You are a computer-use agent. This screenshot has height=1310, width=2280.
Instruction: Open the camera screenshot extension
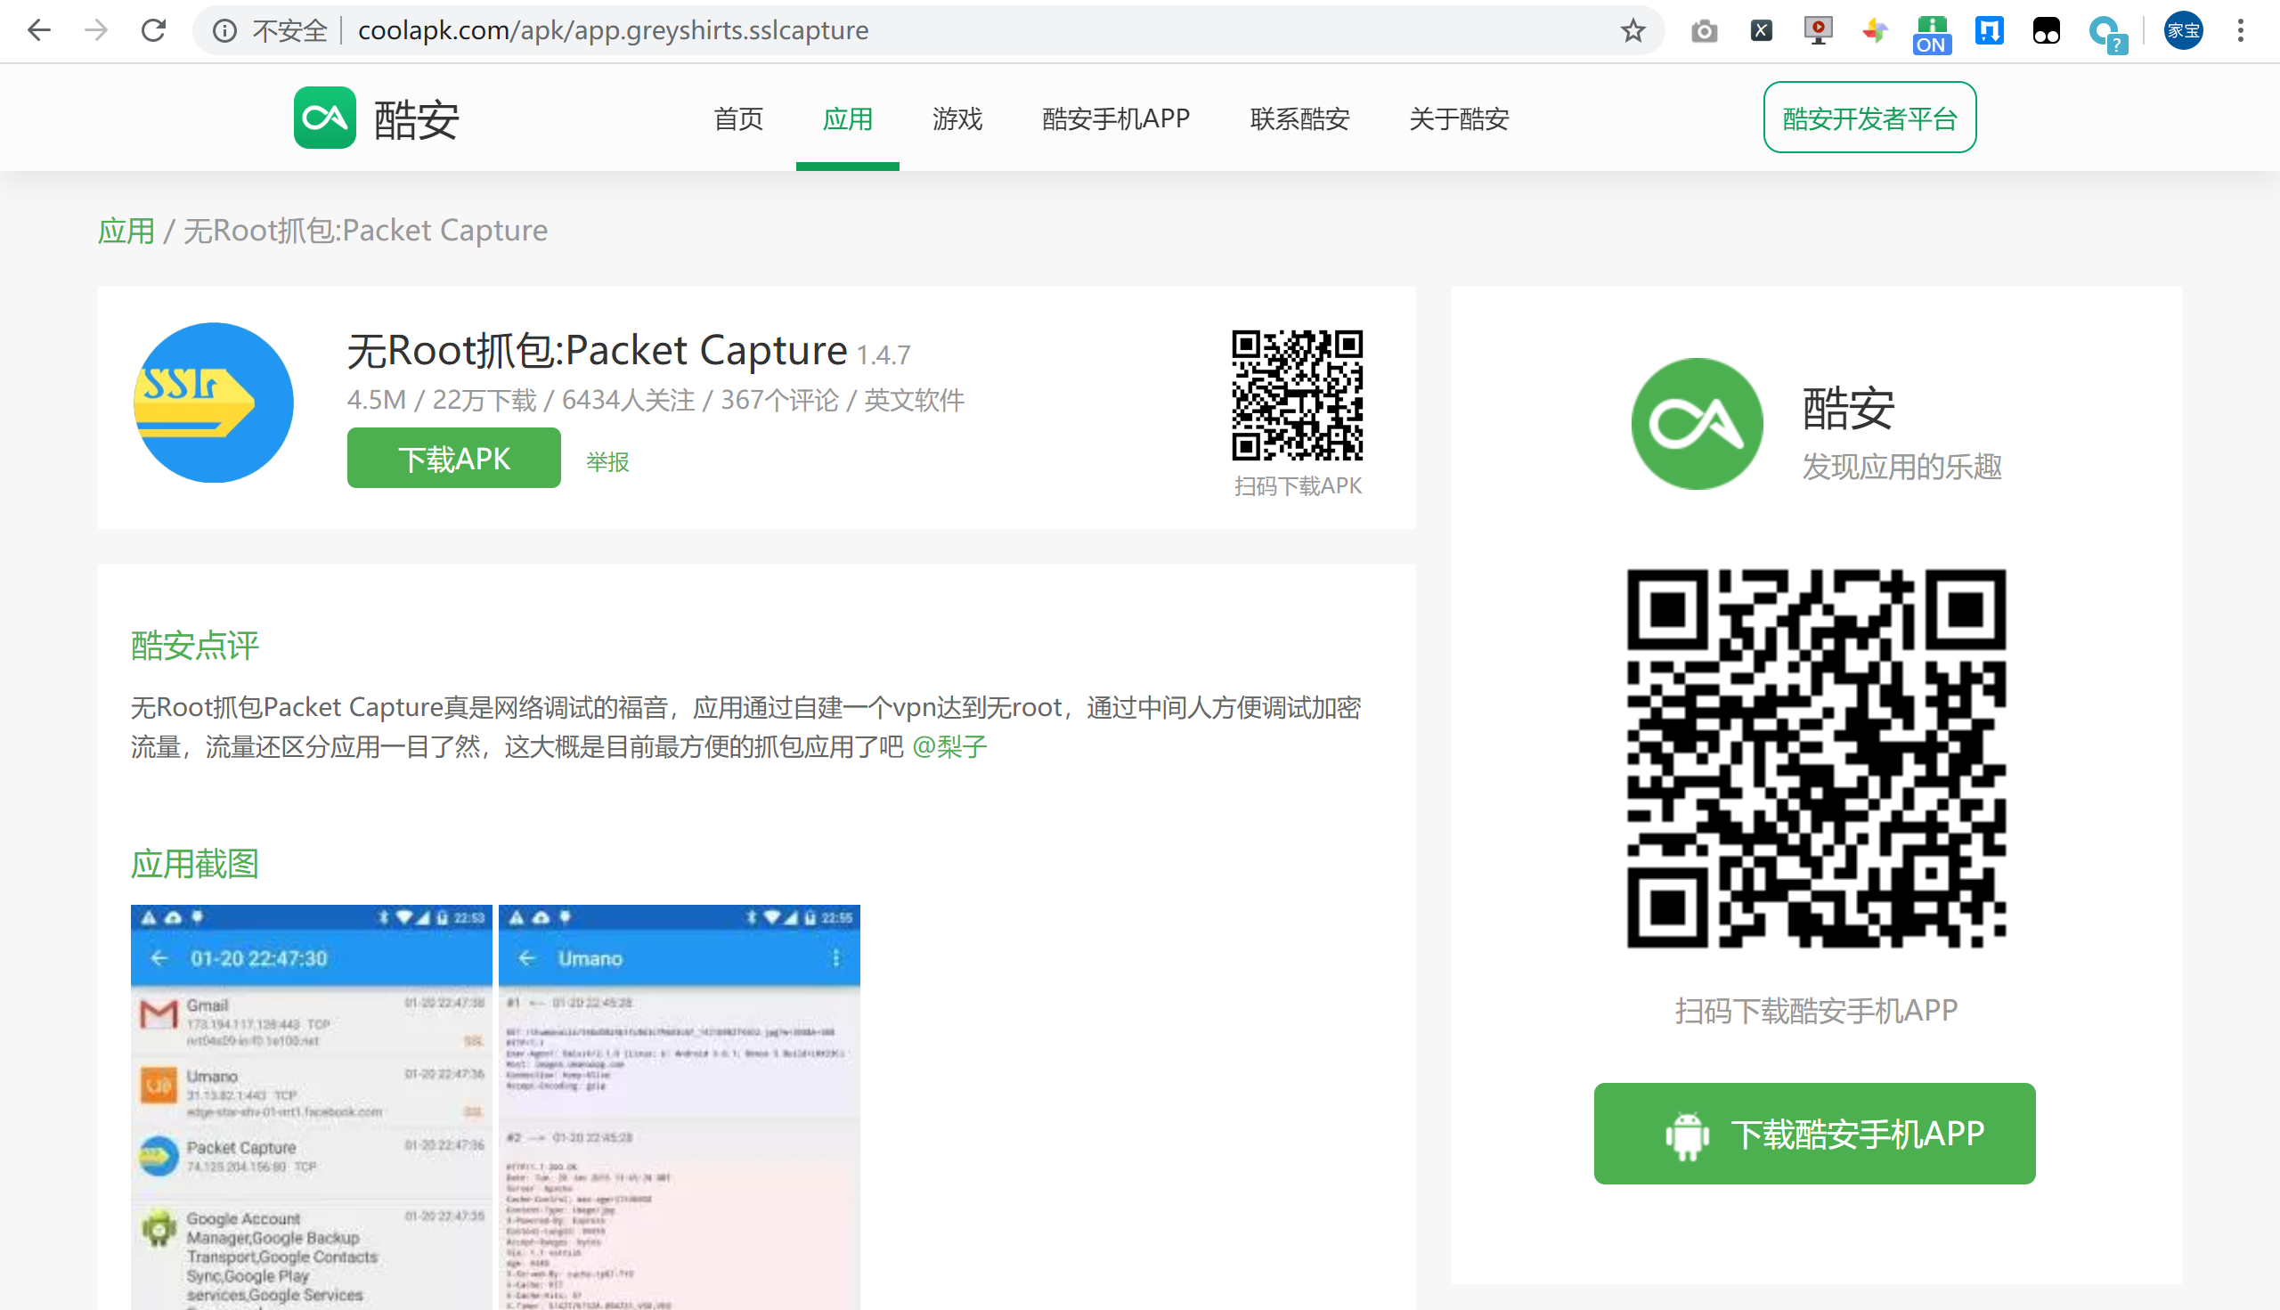click(x=1705, y=29)
